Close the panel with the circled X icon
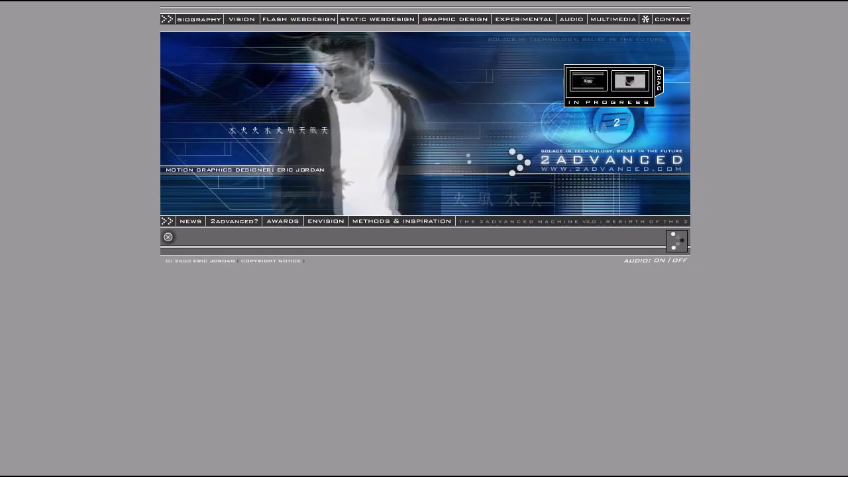This screenshot has height=477, width=848. click(x=168, y=237)
